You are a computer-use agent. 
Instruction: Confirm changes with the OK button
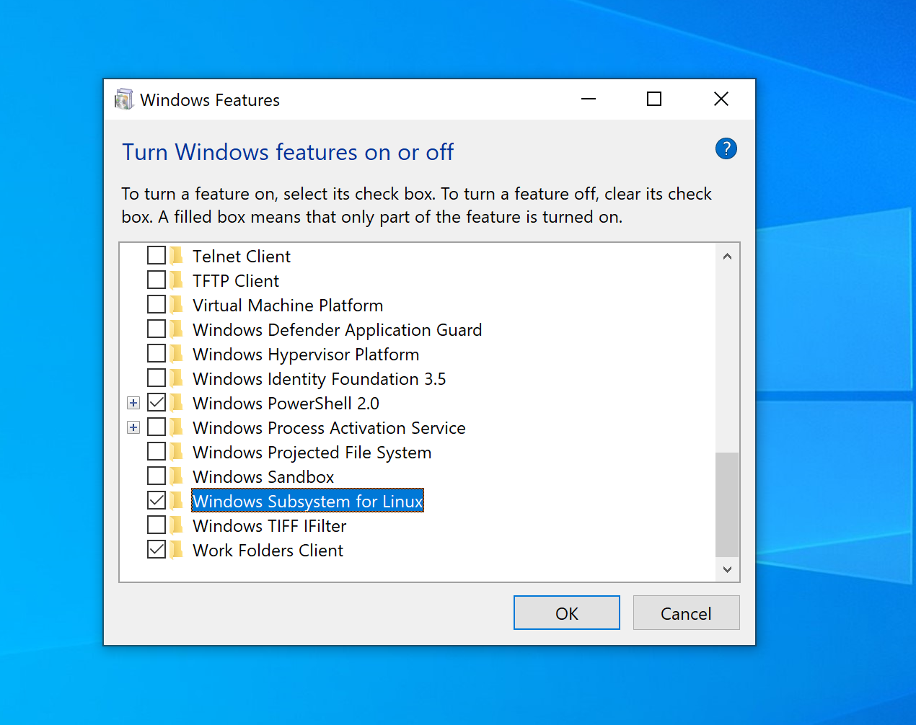[x=567, y=613]
